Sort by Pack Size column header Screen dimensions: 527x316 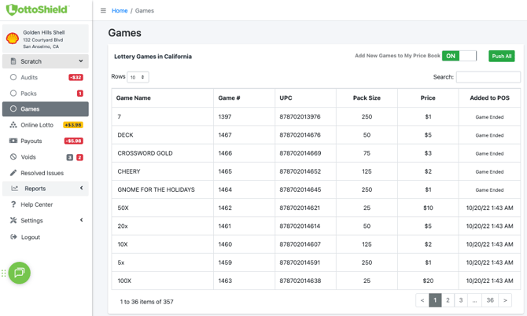[367, 98]
